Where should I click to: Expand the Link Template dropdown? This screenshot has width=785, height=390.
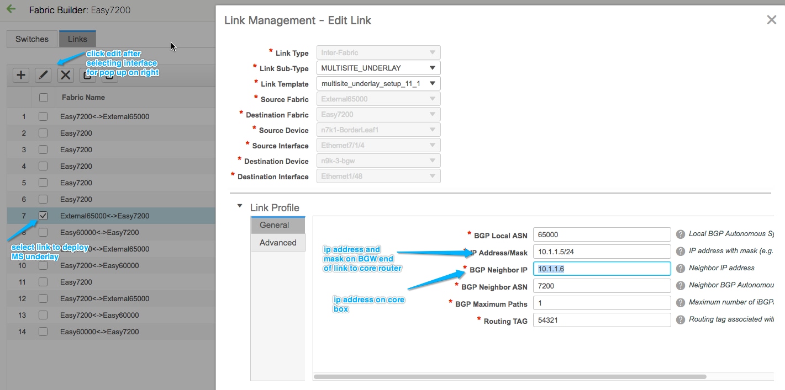[x=378, y=83]
